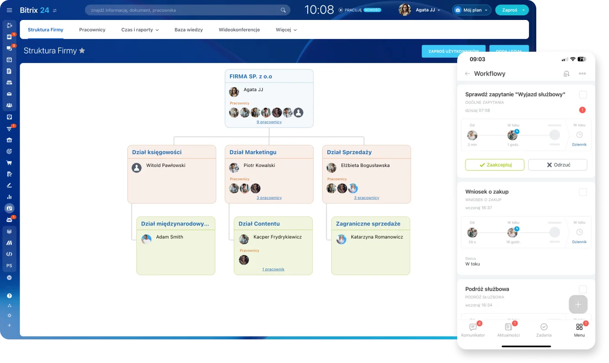Expand the Więcej menu
Image resolution: width=609 pixels, height=363 pixels.
click(286, 30)
